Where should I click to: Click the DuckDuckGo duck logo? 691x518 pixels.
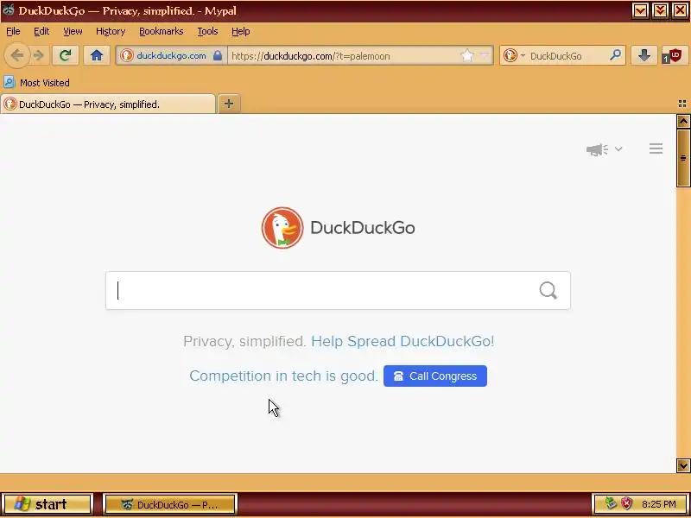coord(282,228)
